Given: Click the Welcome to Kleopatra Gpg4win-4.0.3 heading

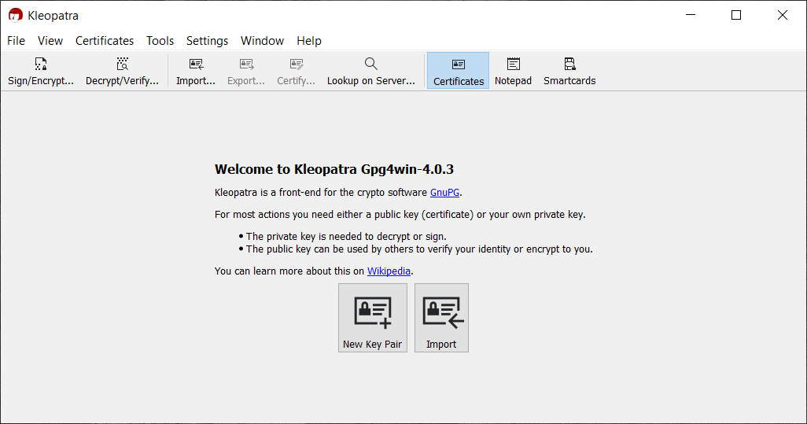Looking at the screenshot, I should (334, 169).
